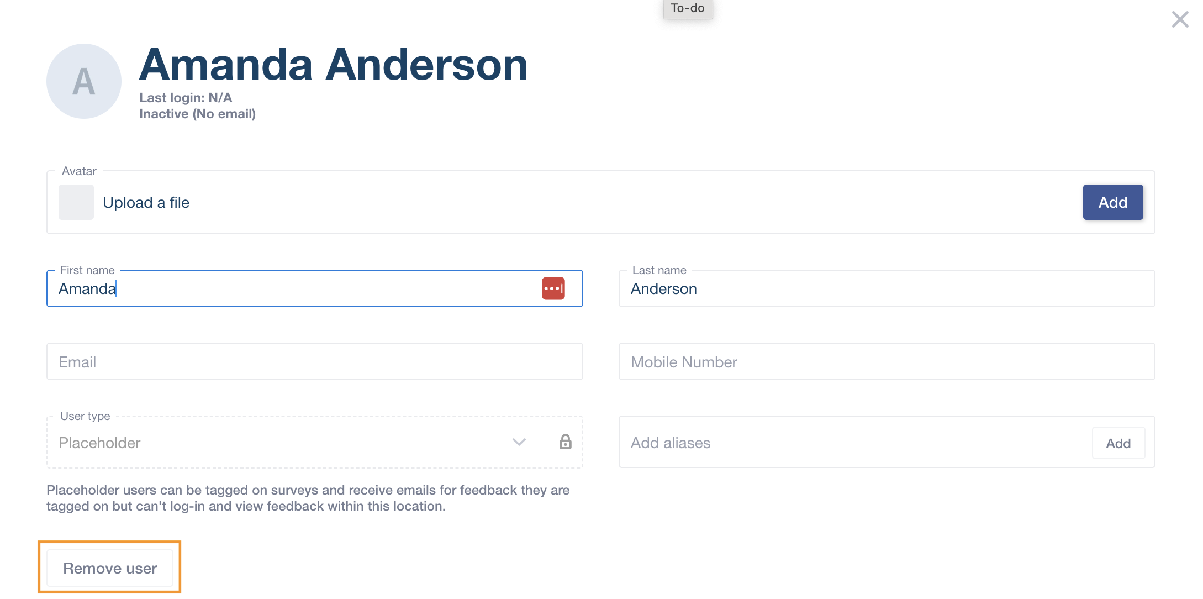Viewport: 1203px width, 599px height.
Task: Focus the Last name field containing Anderson
Action: coord(887,288)
